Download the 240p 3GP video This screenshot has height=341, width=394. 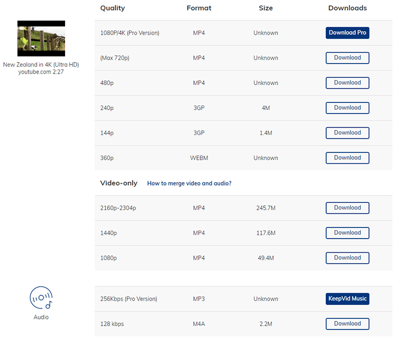[347, 108]
